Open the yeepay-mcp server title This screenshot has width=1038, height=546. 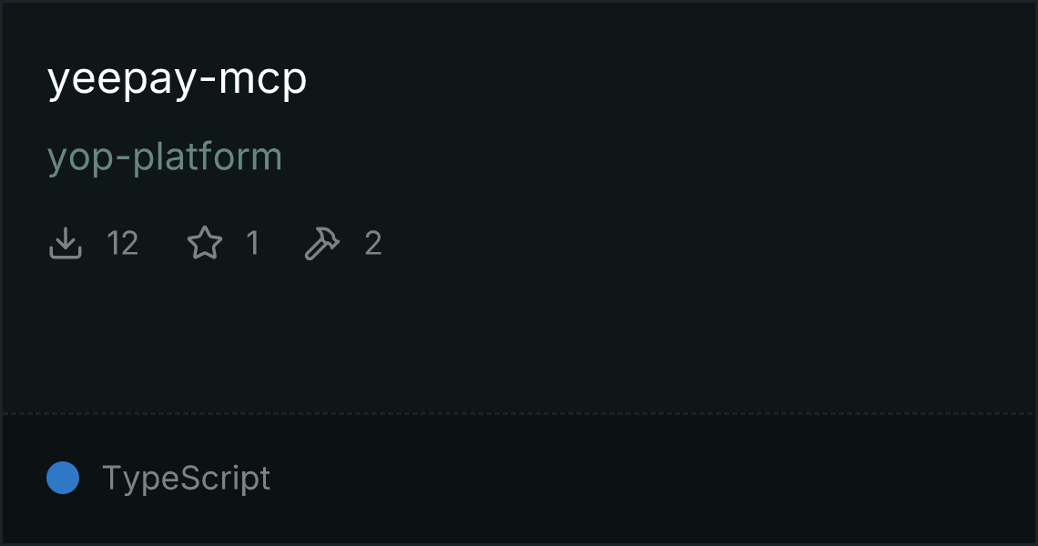177,79
